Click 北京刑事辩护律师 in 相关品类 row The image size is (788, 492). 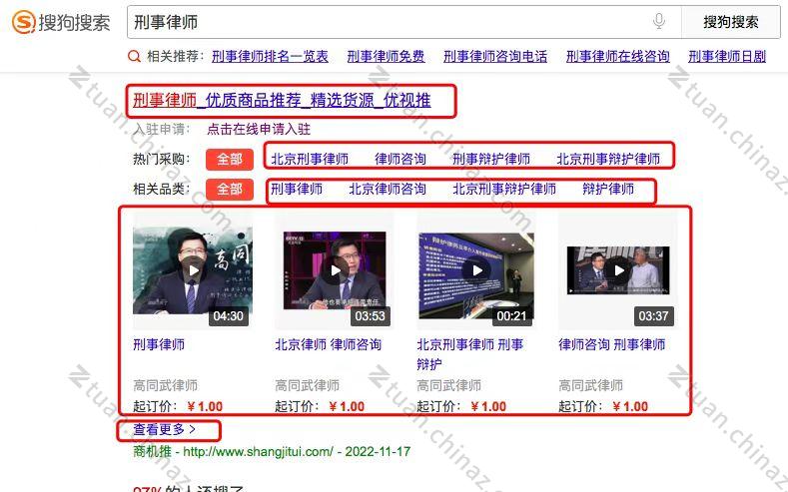coord(504,190)
